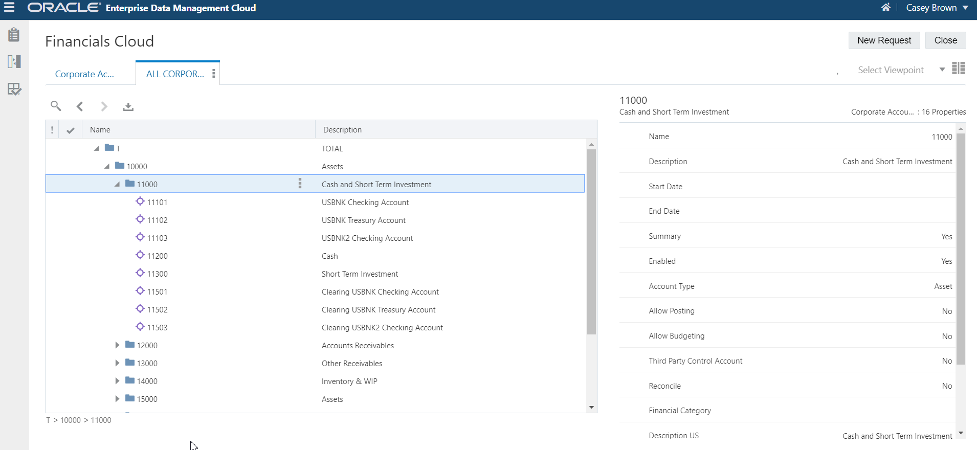Go forward with the right arrow icon
The height and width of the screenshot is (450, 977).
[x=104, y=106]
